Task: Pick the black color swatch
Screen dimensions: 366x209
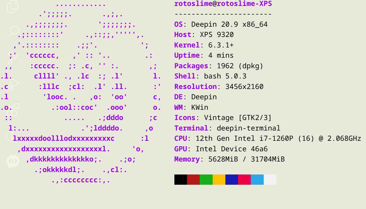Action: point(181,180)
